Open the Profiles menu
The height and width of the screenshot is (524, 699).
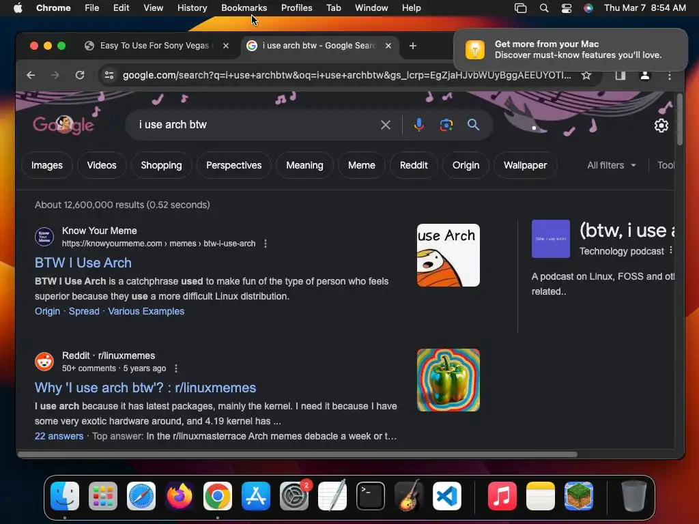[296, 8]
